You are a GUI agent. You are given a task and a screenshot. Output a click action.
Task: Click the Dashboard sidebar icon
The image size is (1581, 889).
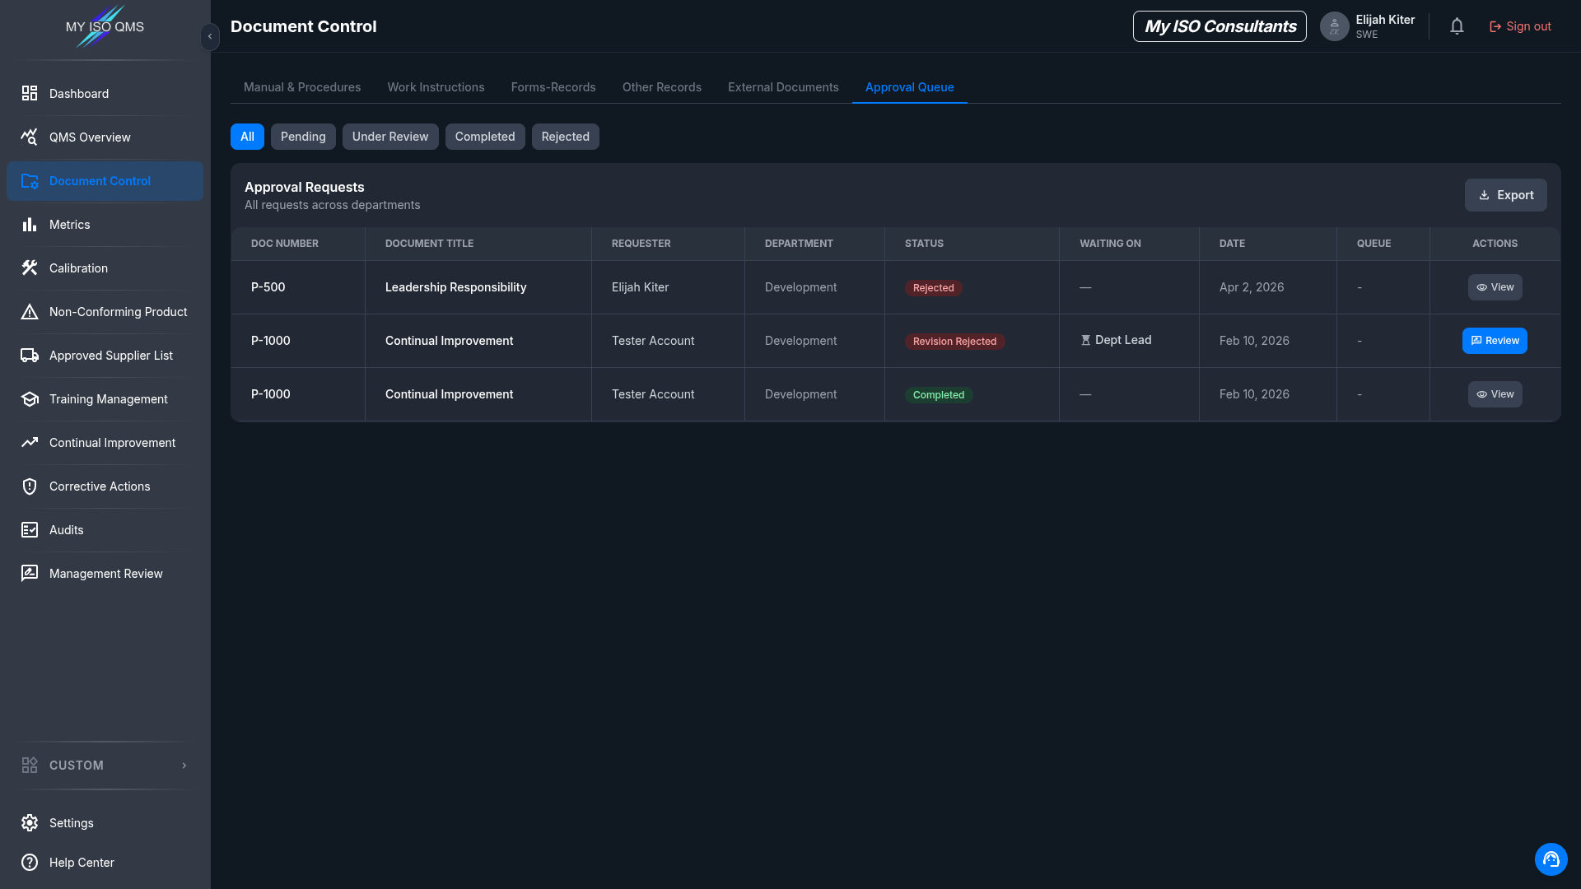[30, 94]
